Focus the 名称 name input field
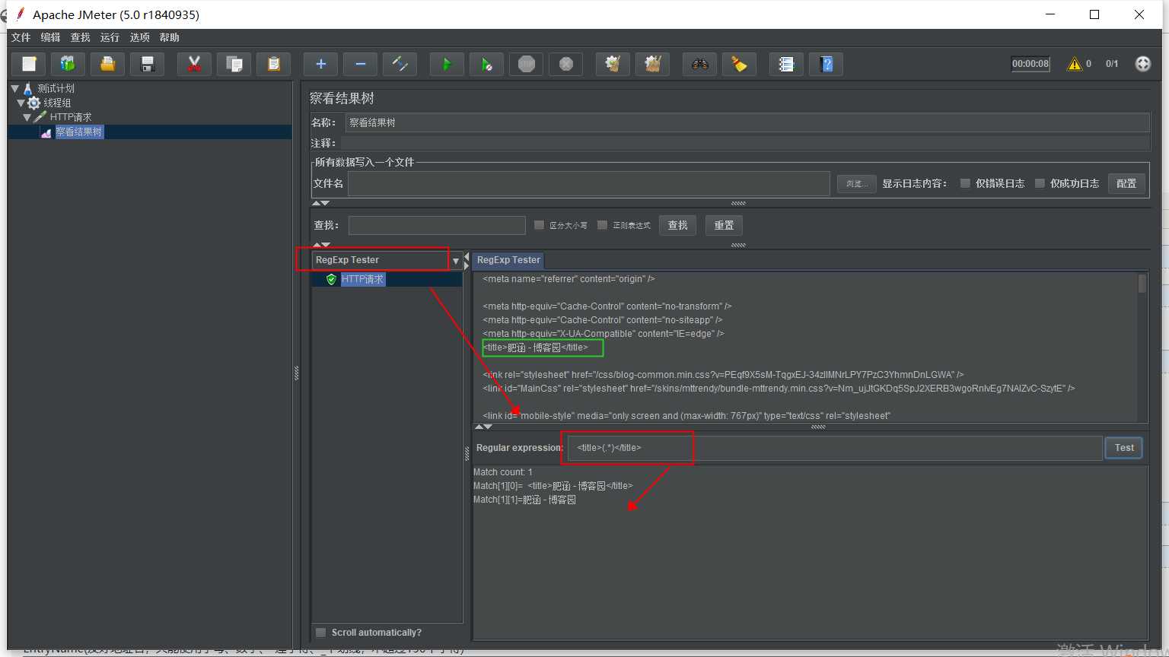The height and width of the screenshot is (657, 1169). (x=747, y=122)
